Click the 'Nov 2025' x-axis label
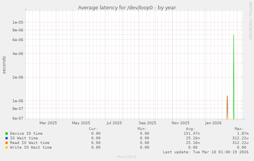 point(181,123)
